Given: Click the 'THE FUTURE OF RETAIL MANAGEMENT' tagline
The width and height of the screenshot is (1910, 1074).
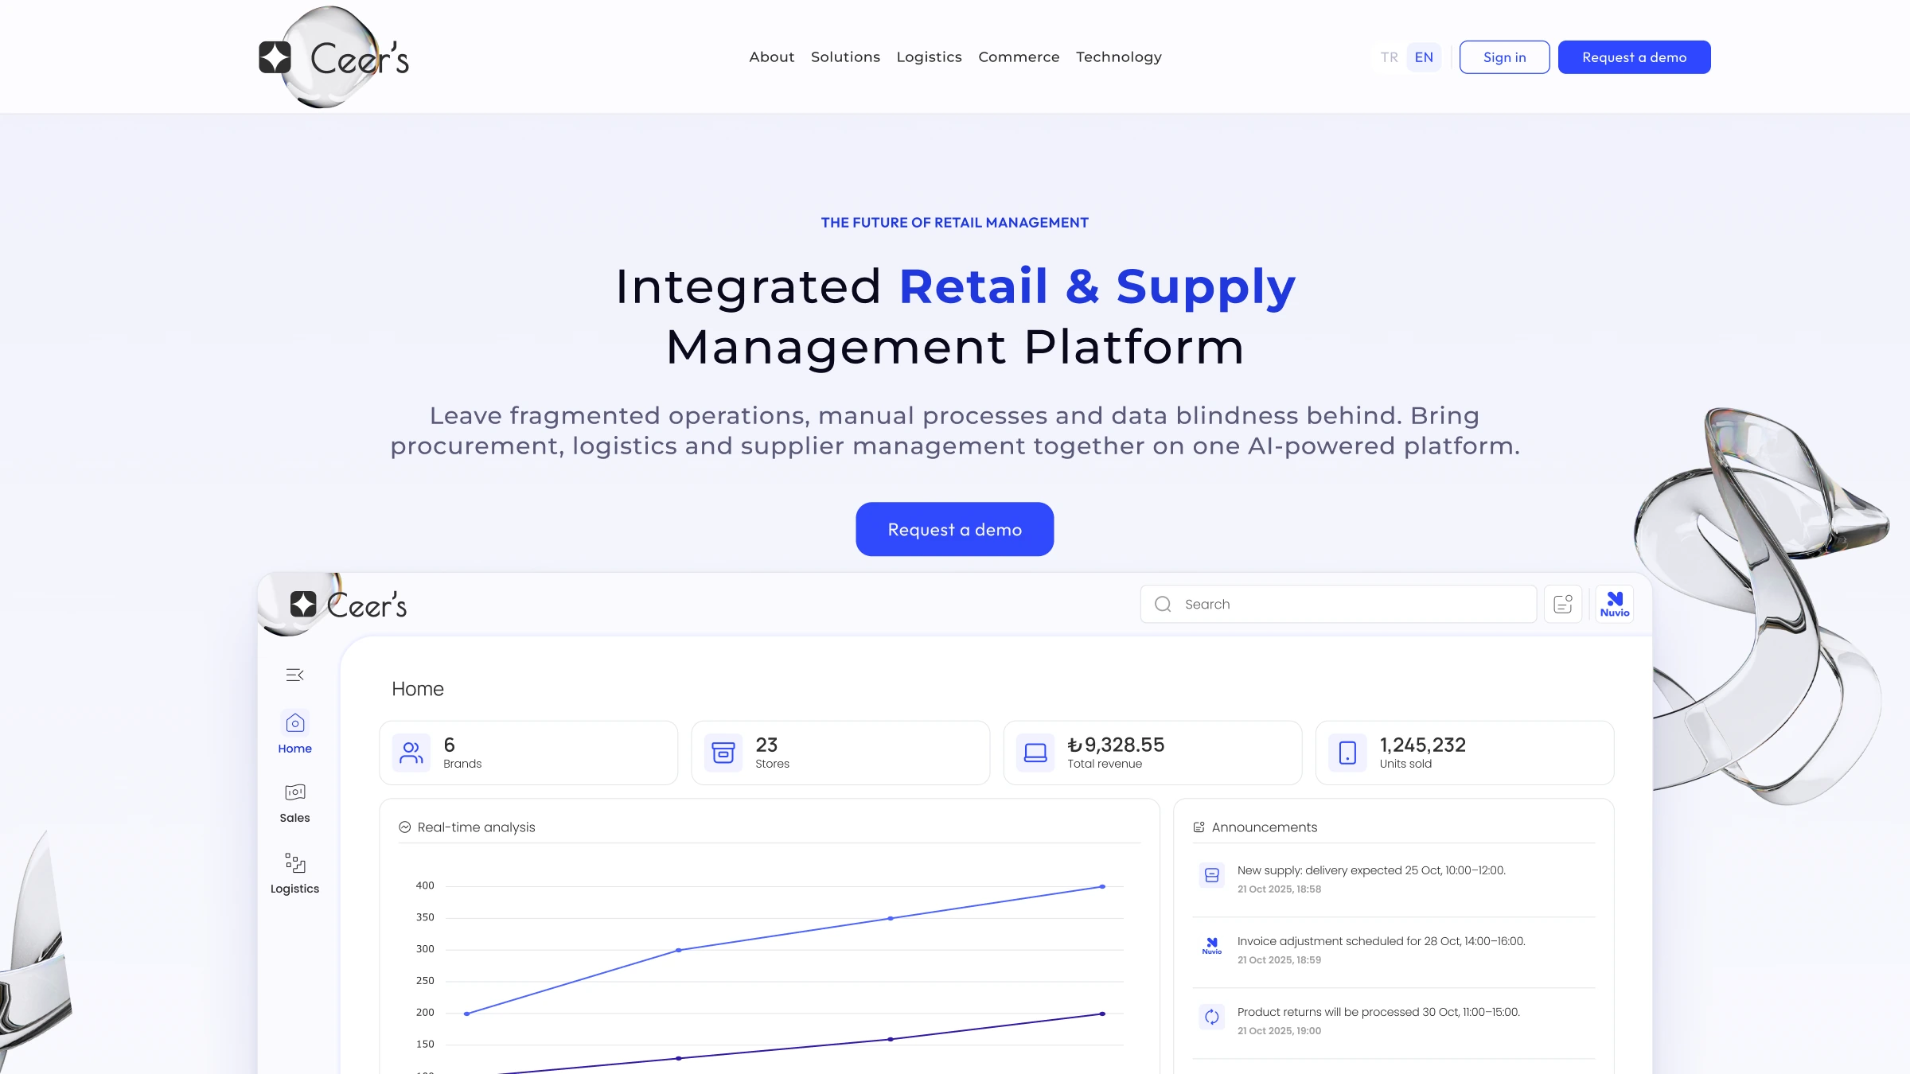Looking at the screenshot, I should tap(954, 223).
